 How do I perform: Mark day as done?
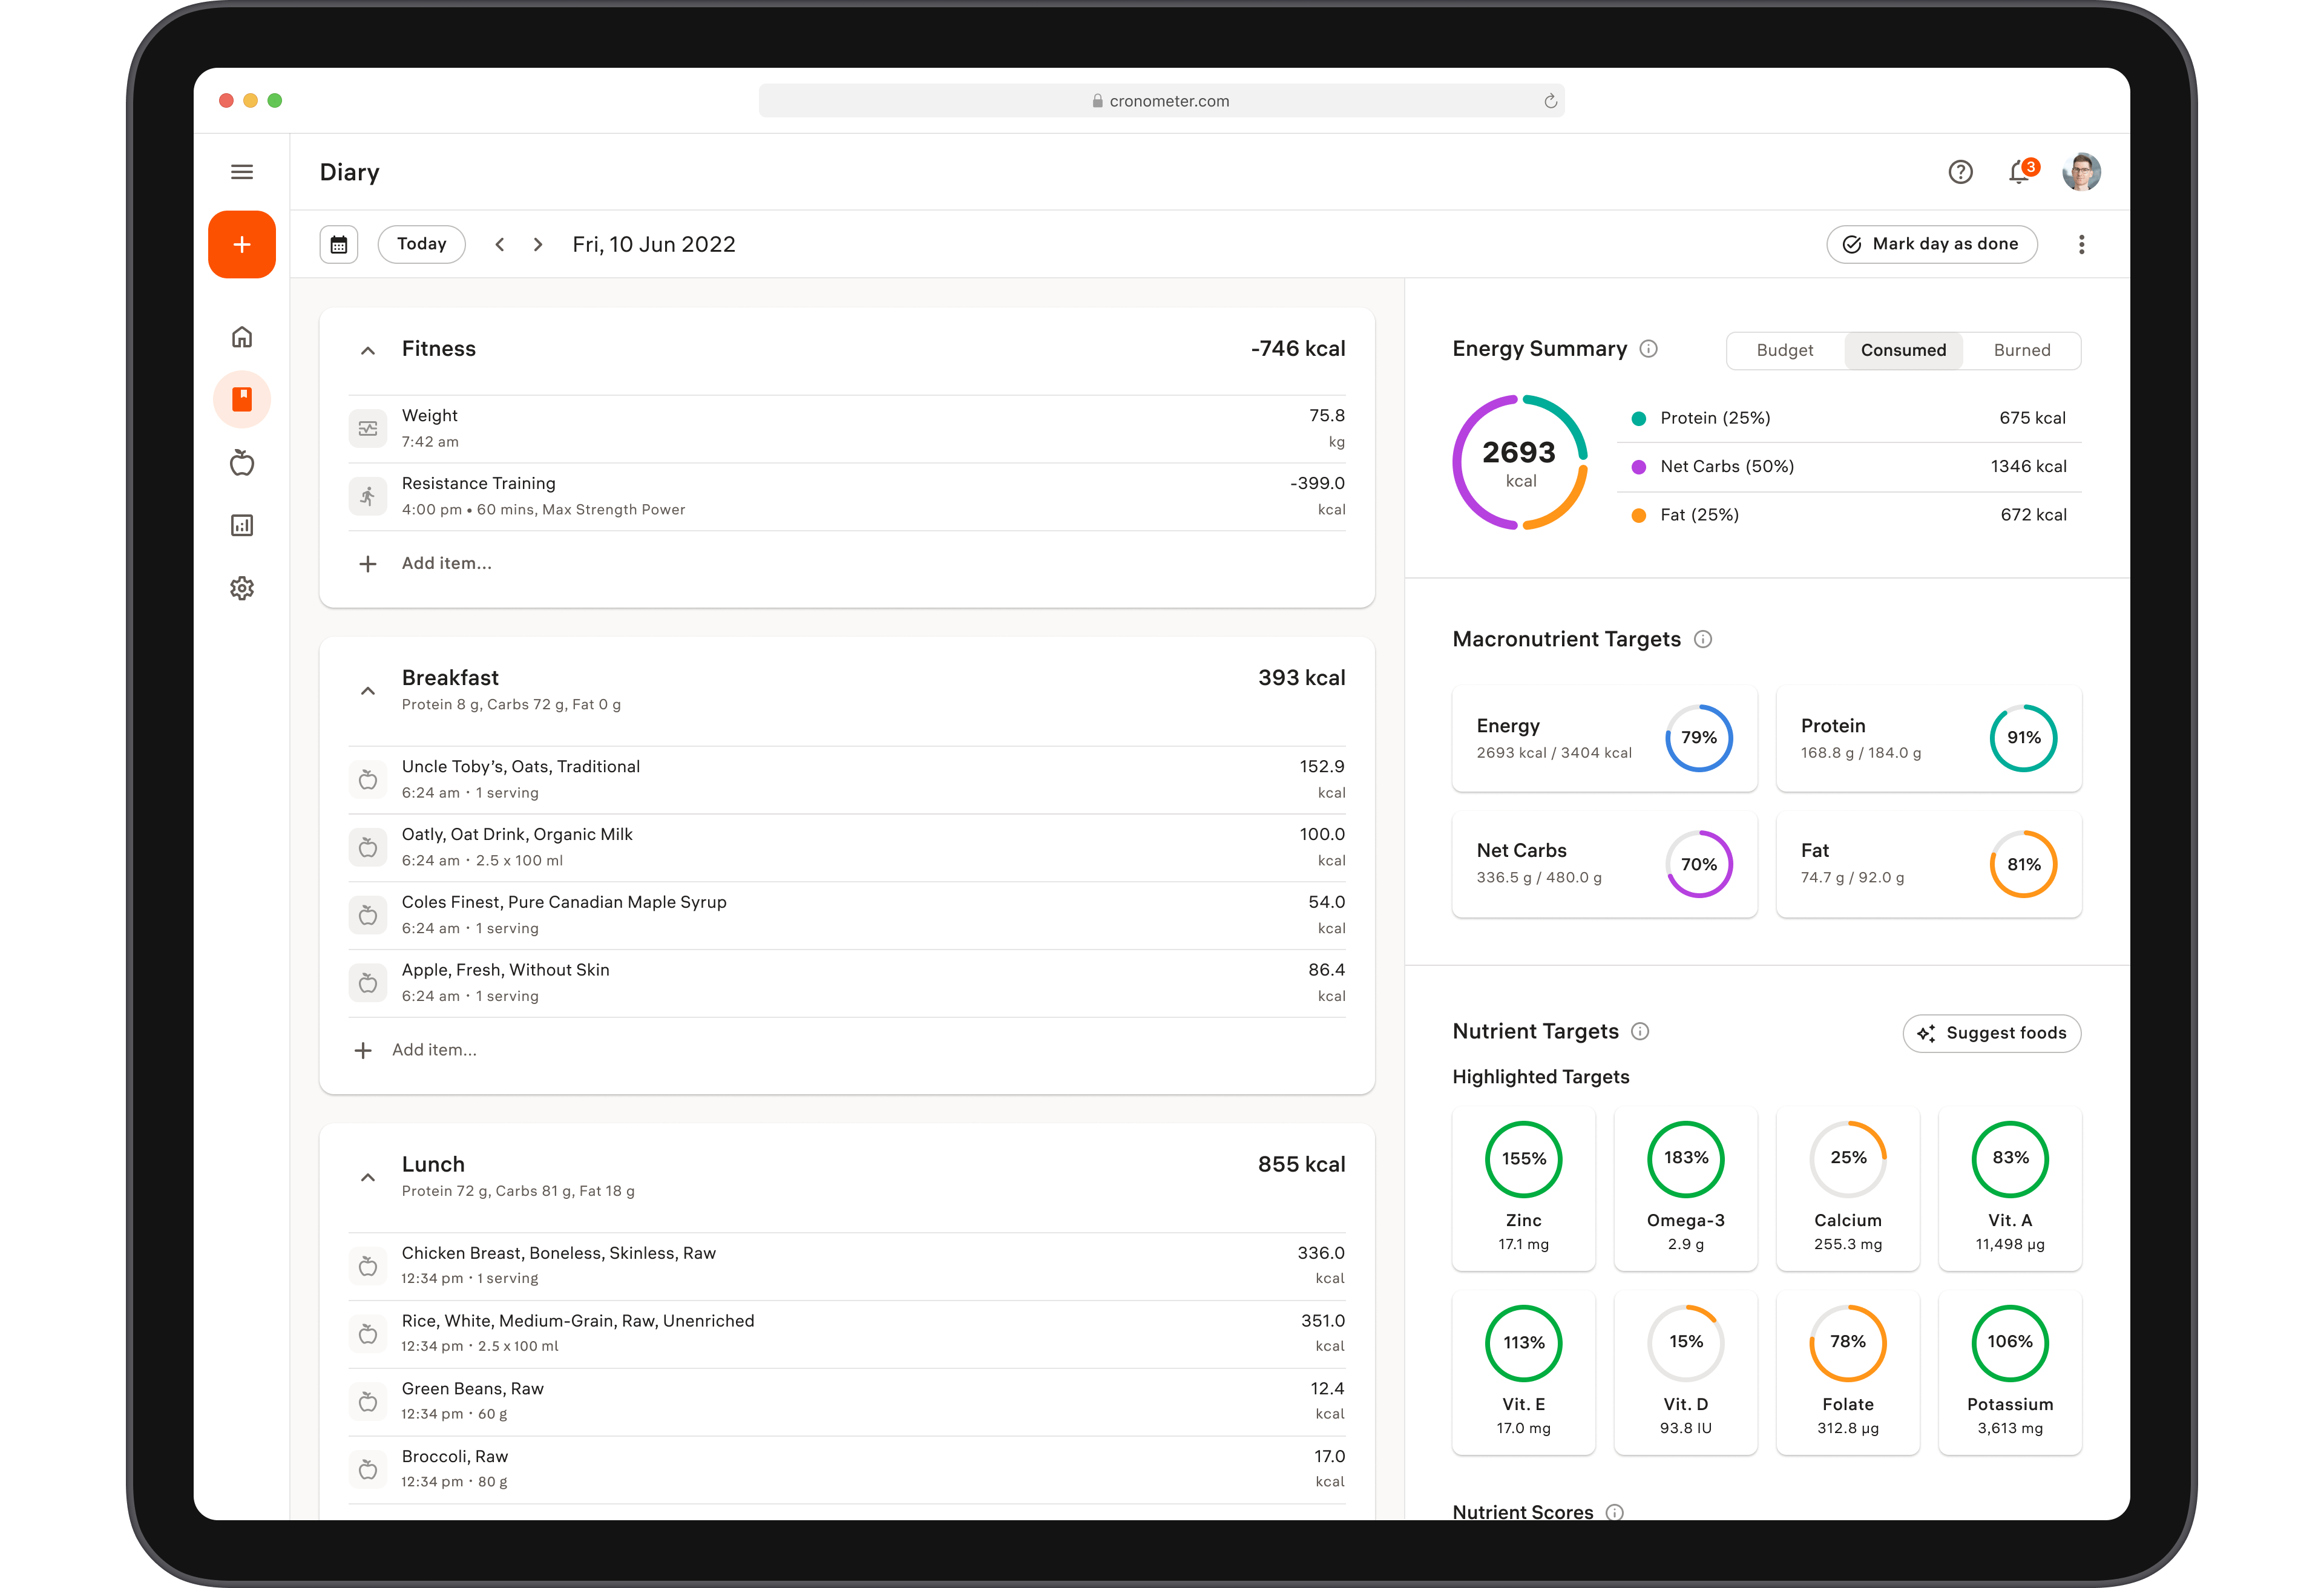(1931, 244)
